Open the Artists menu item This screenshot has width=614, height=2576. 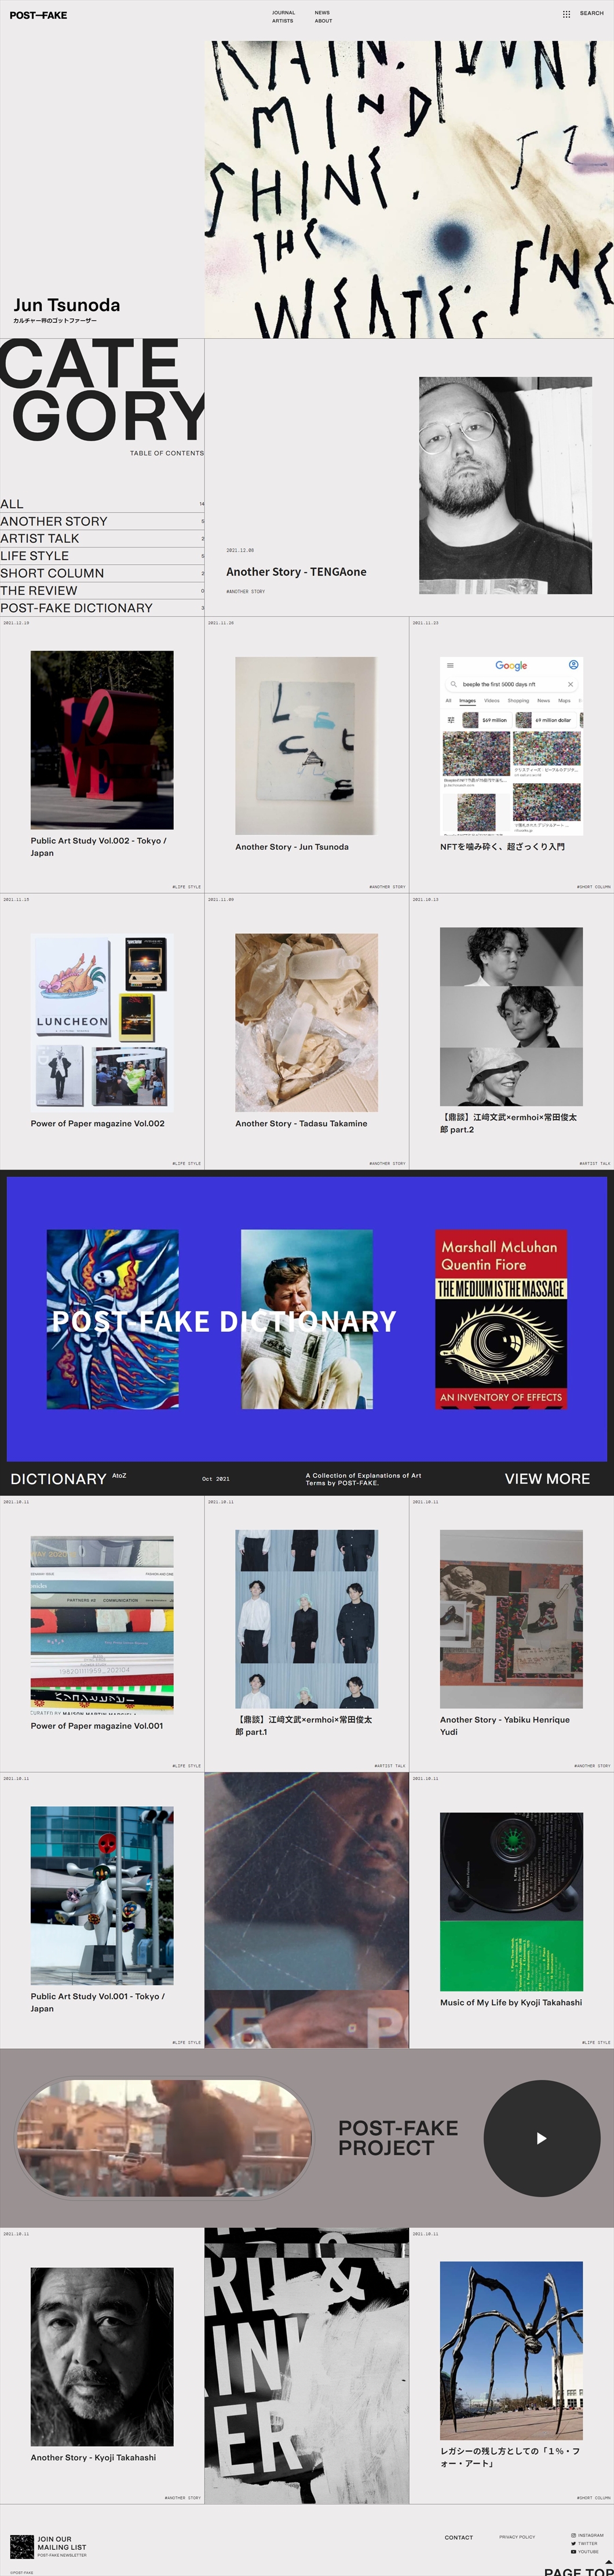[x=282, y=21]
